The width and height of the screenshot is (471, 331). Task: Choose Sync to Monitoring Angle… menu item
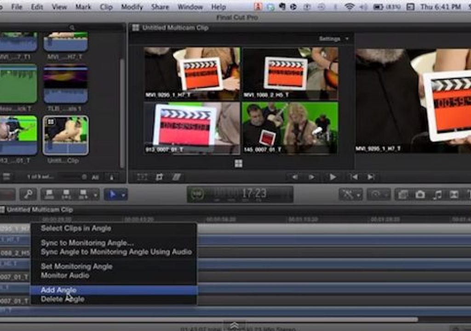click(x=114, y=243)
